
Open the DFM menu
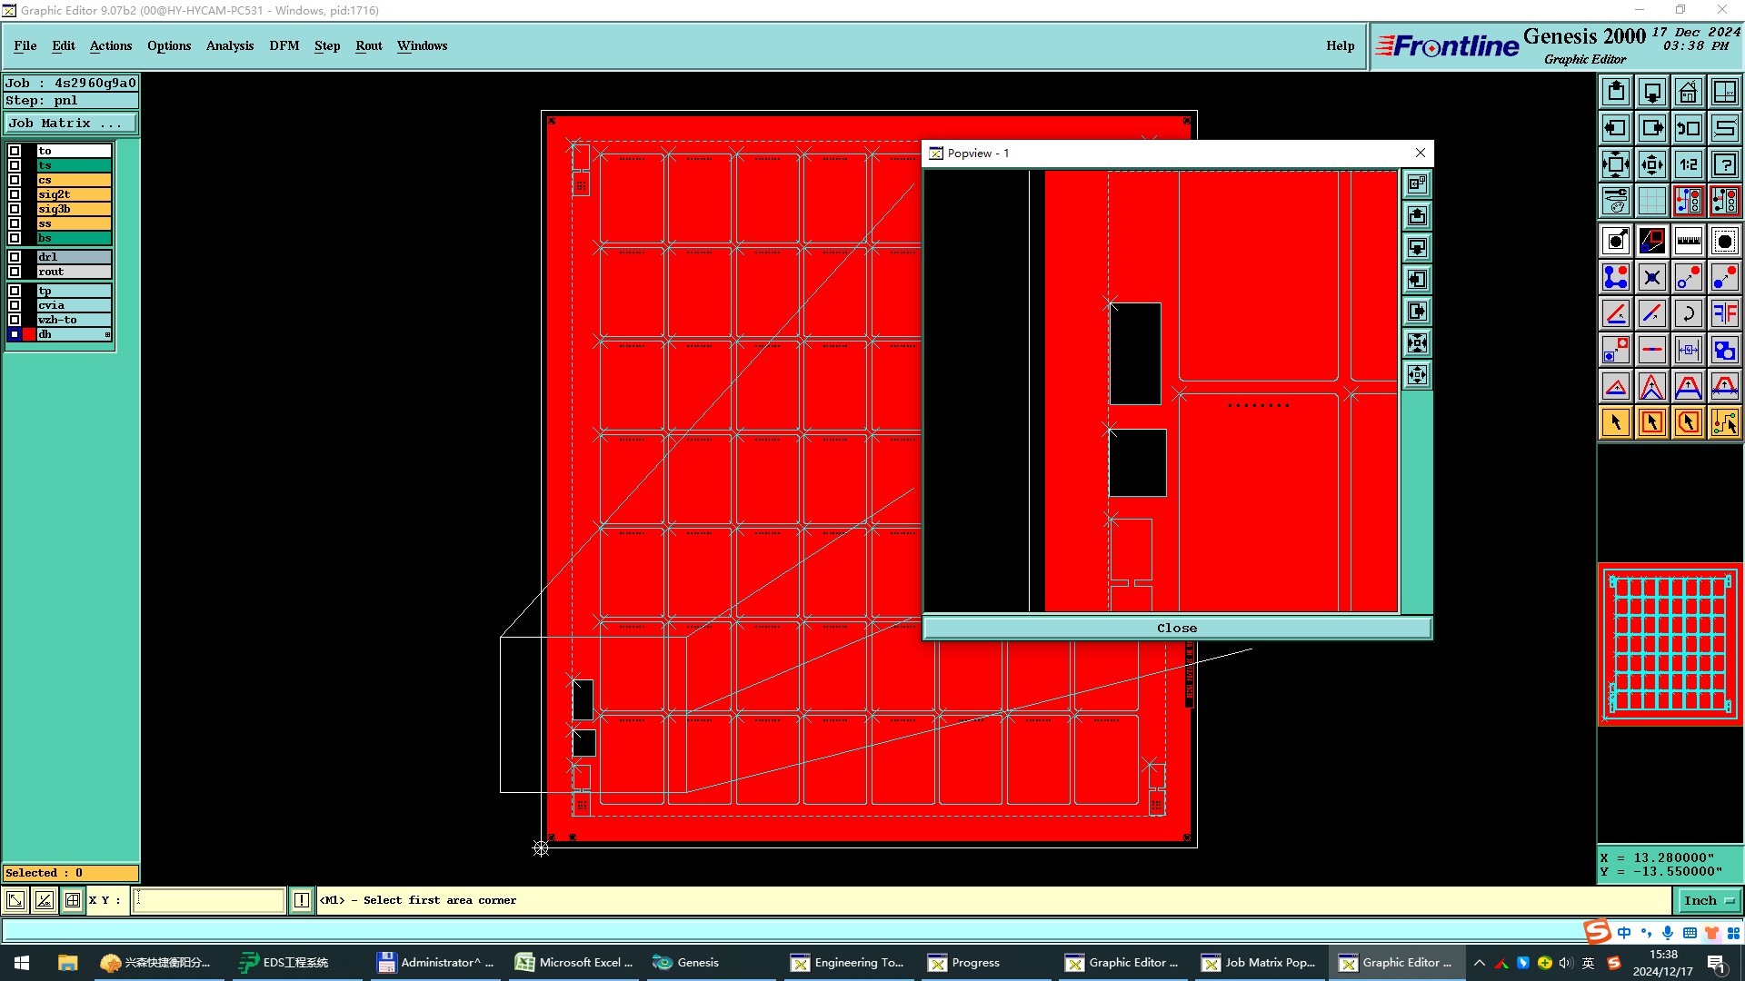pyautogui.click(x=284, y=45)
